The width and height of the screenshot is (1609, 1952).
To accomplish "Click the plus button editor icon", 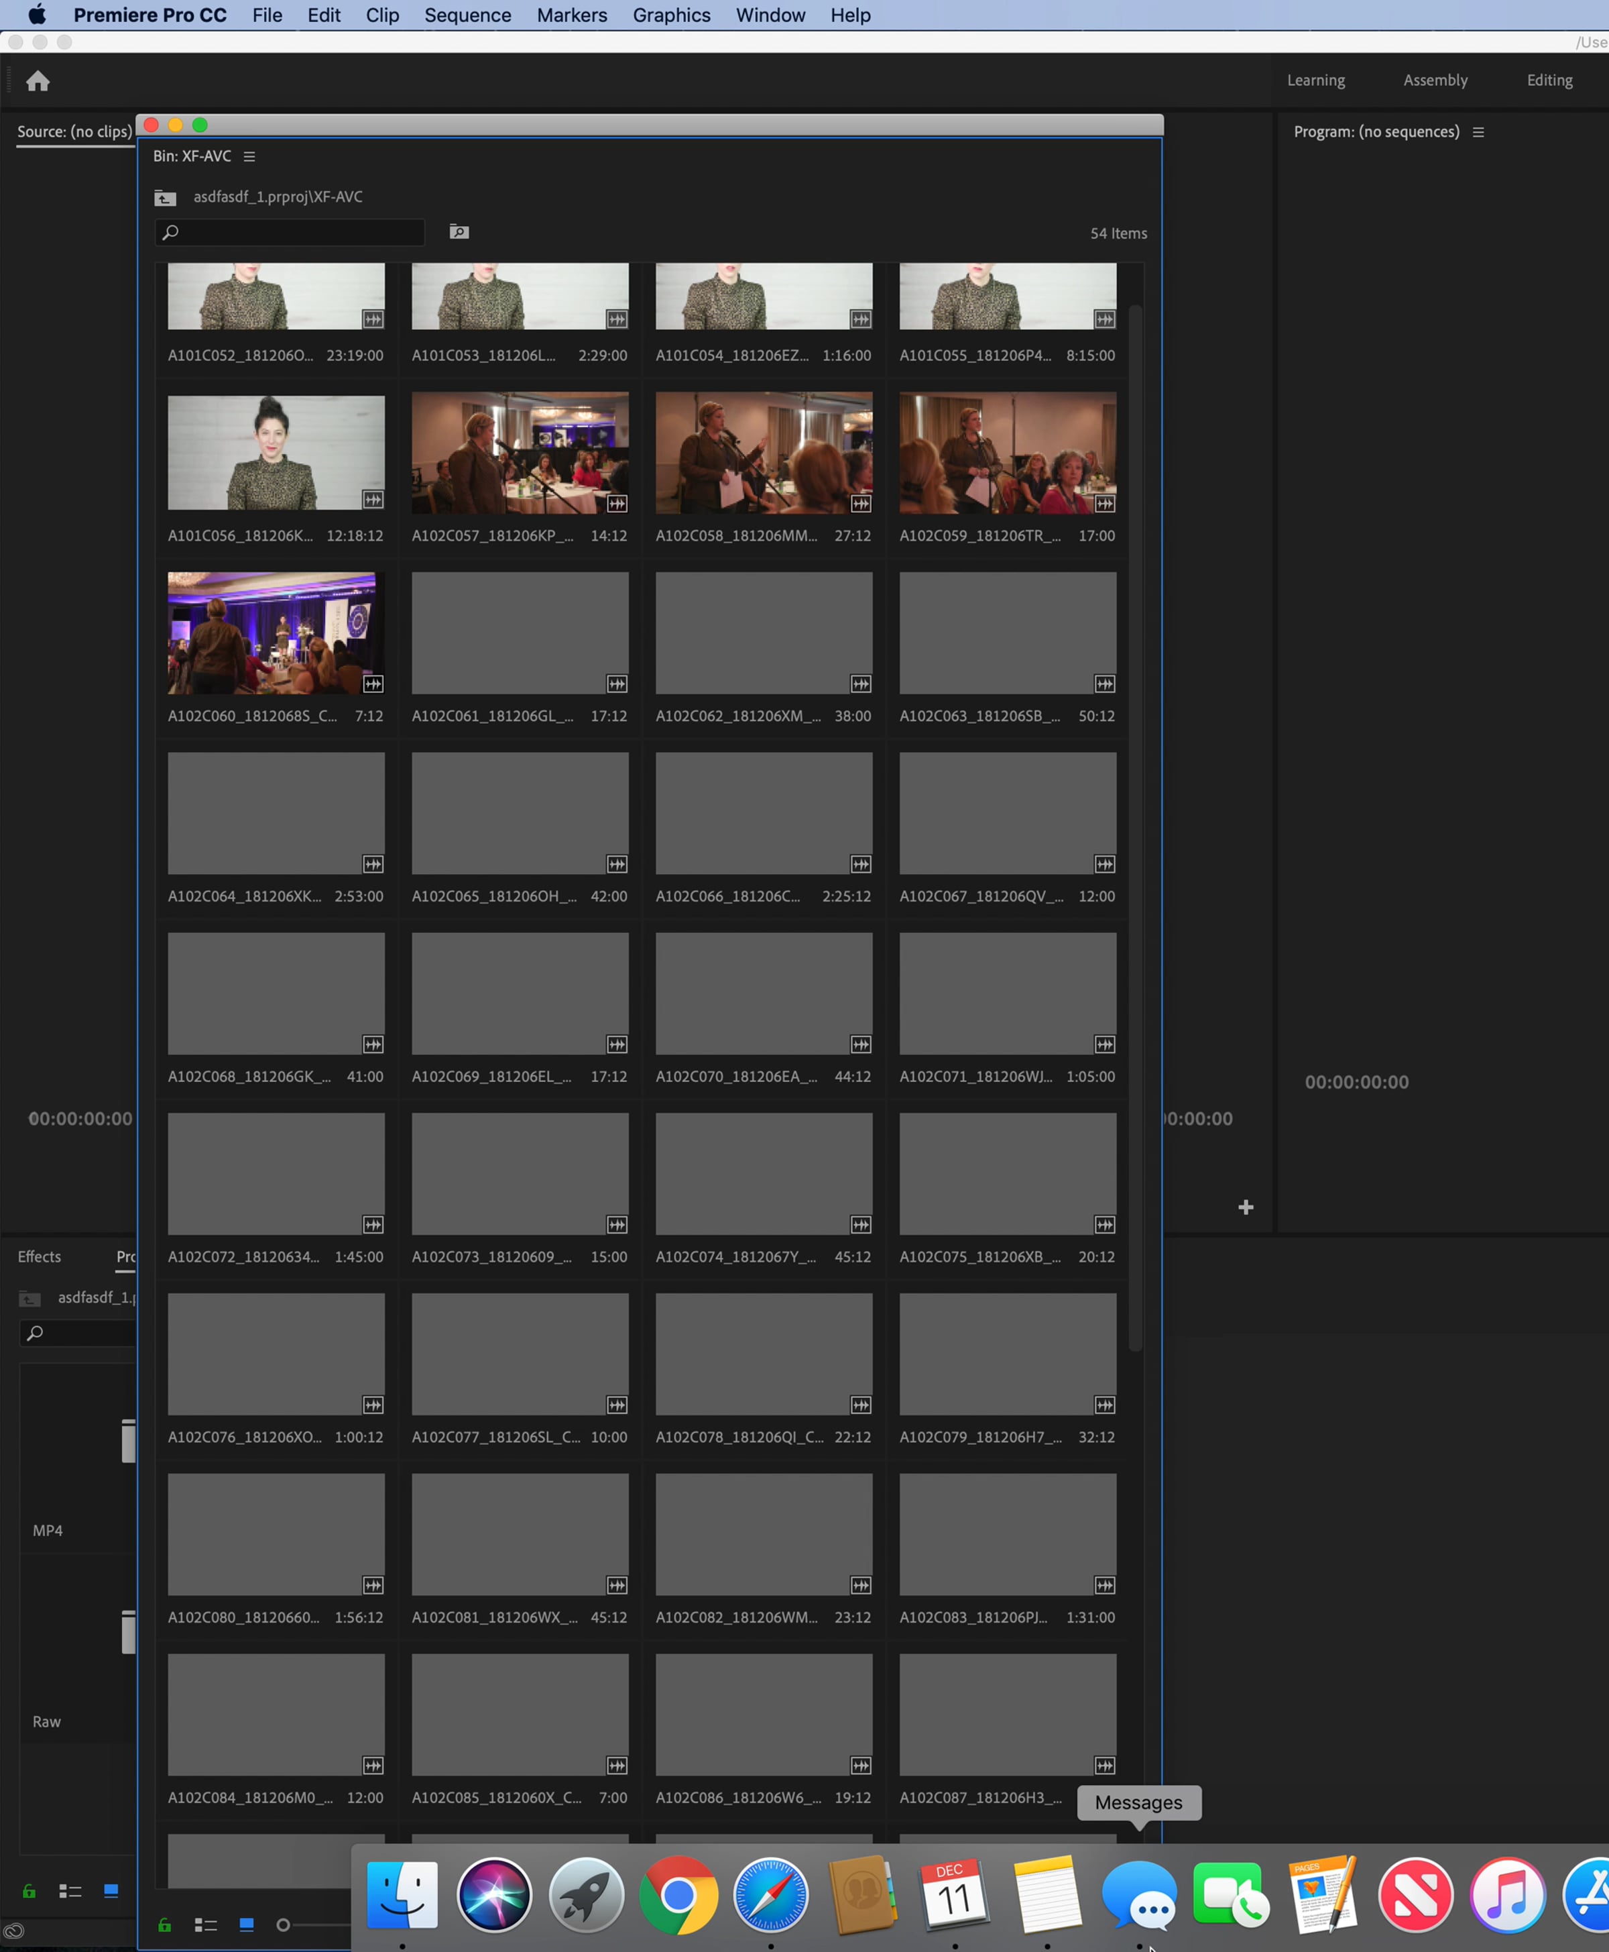I will [1246, 1207].
